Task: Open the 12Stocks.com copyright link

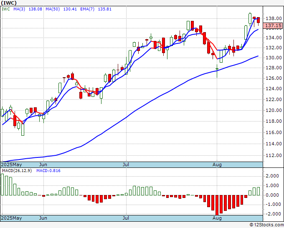Action: point(266,225)
